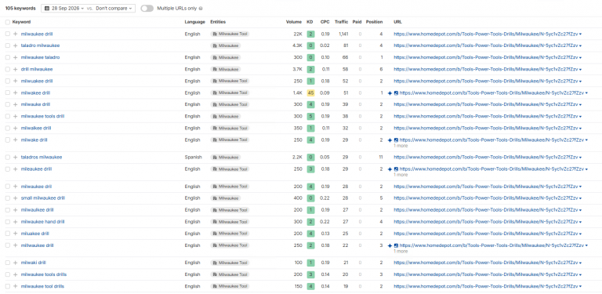Sort by KD column header
Screen dimensions: 602x294
[x=310, y=22]
